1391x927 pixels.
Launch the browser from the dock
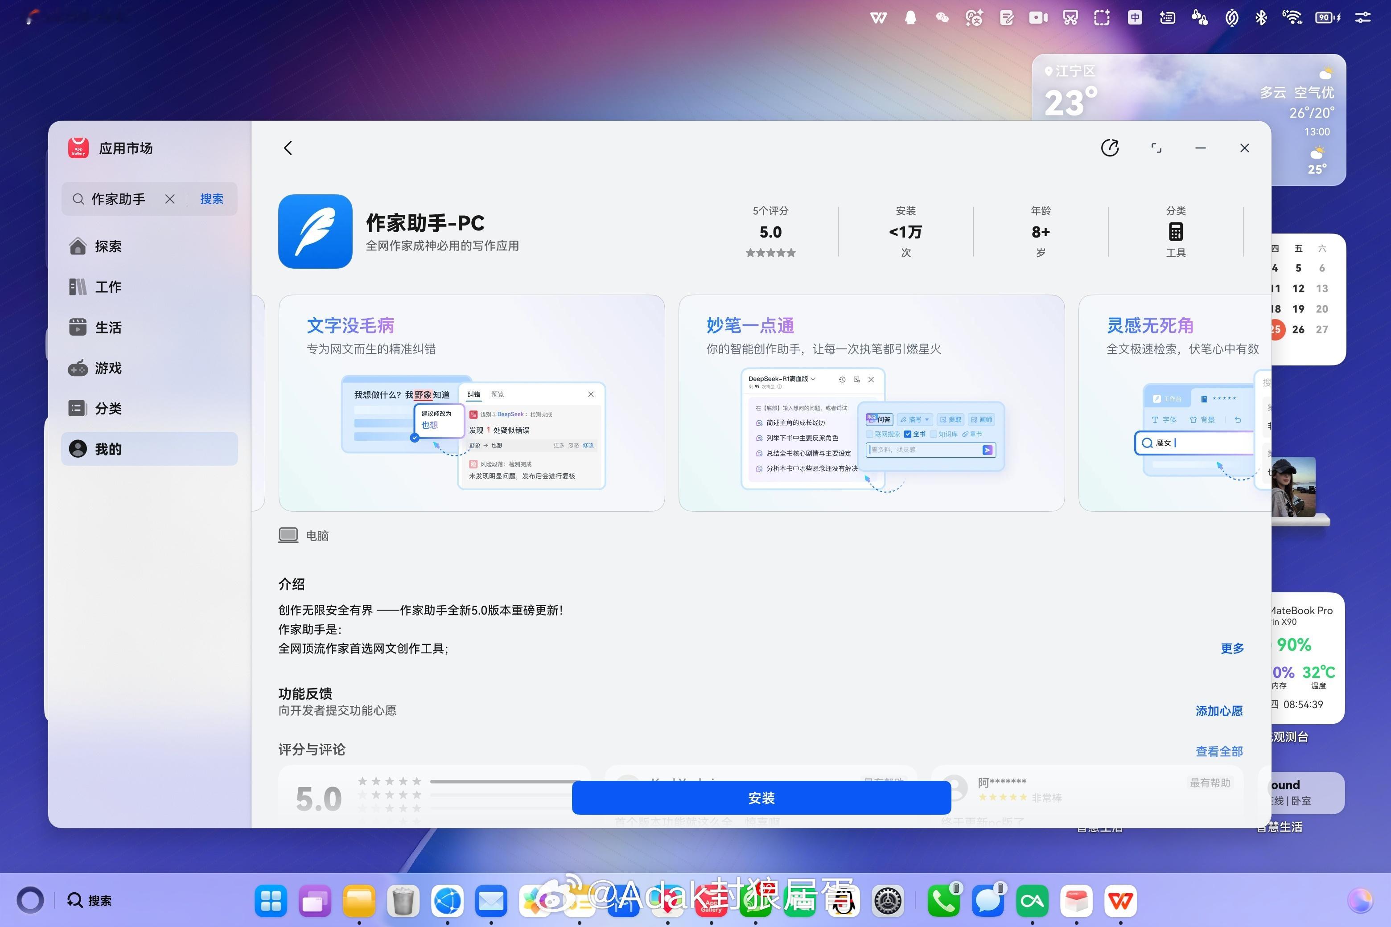coord(447,901)
